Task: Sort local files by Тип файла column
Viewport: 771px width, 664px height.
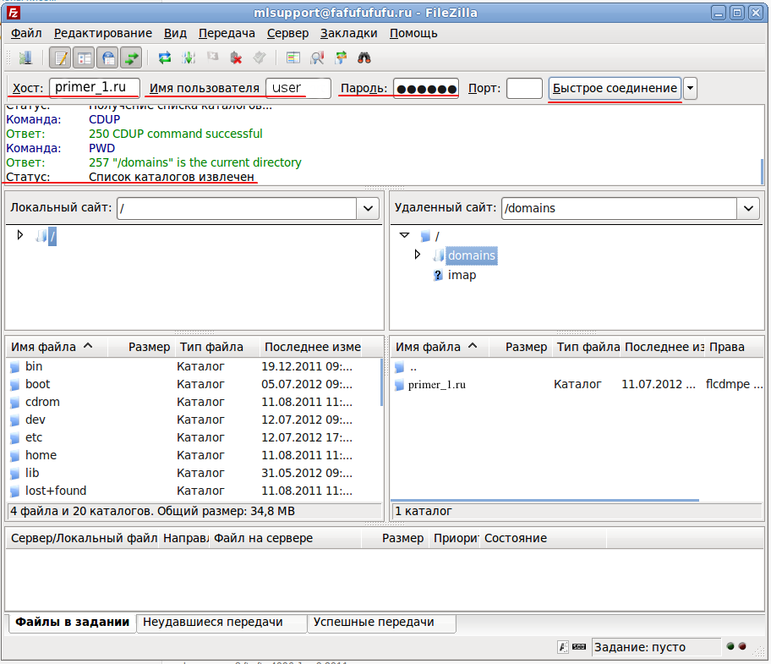Action: coord(216,347)
